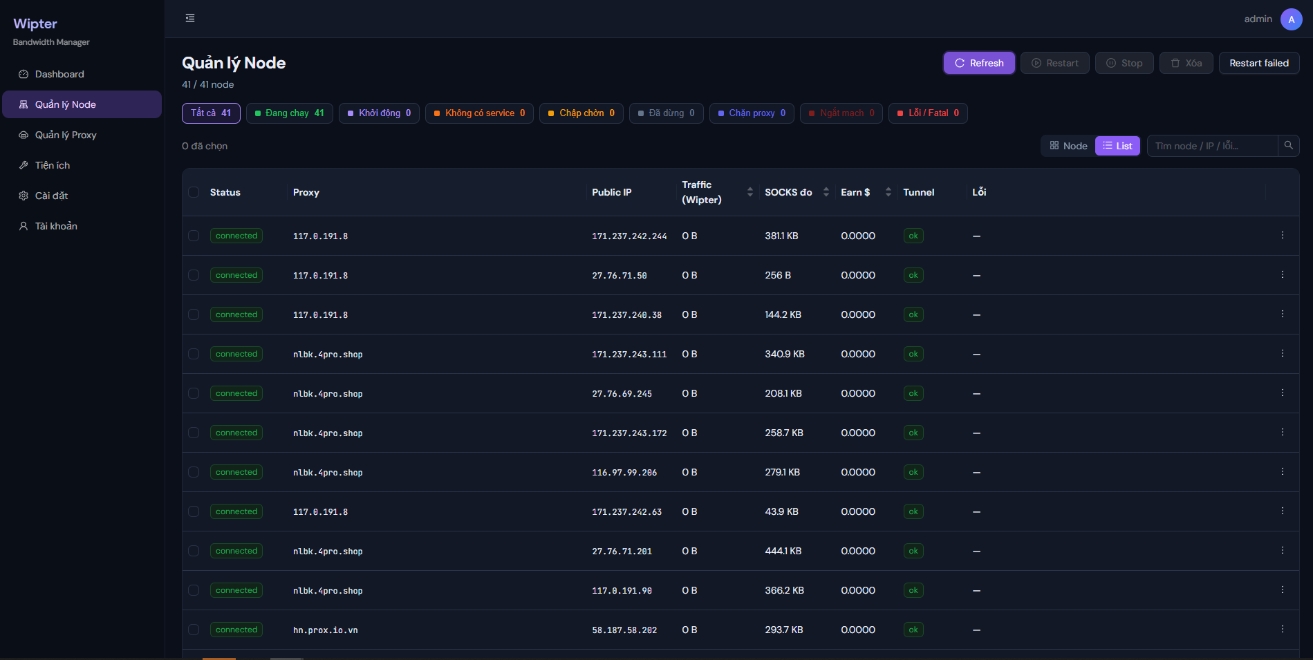Switch to Node grid view
The width and height of the screenshot is (1313, 660).
1068,146
